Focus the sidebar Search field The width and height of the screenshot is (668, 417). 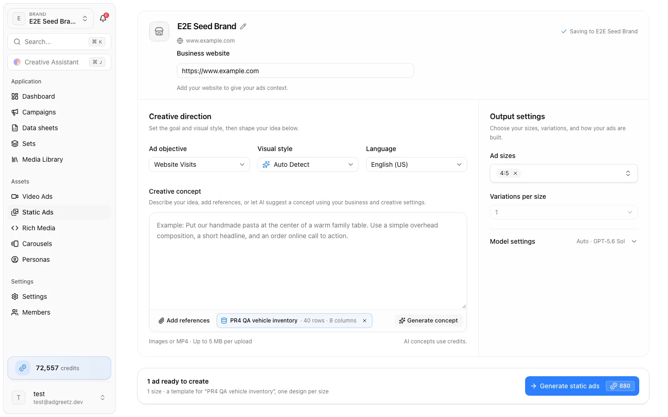(x=59, y=42)
